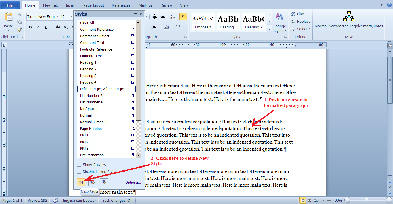Open the Select dropdown in Editing group
The width and height of the screenshot is (393, 204).
[x=301, y=29]
